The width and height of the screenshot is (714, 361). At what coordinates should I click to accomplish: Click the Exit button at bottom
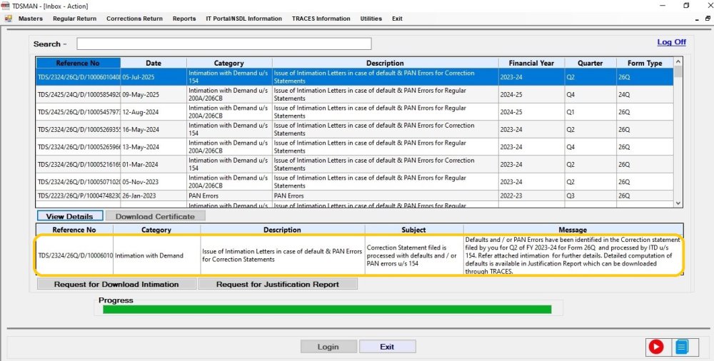(x=387, y=347)
